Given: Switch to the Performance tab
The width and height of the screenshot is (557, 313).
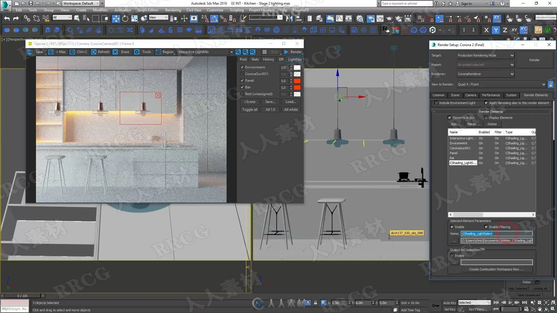Looking at the screenshot, I should [x=491, y=95].
